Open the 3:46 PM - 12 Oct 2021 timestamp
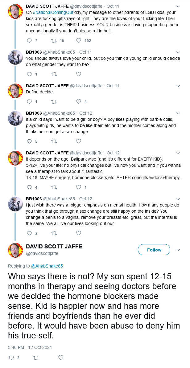The height and width of the screenshot is (368, 190). pos(30,347)
